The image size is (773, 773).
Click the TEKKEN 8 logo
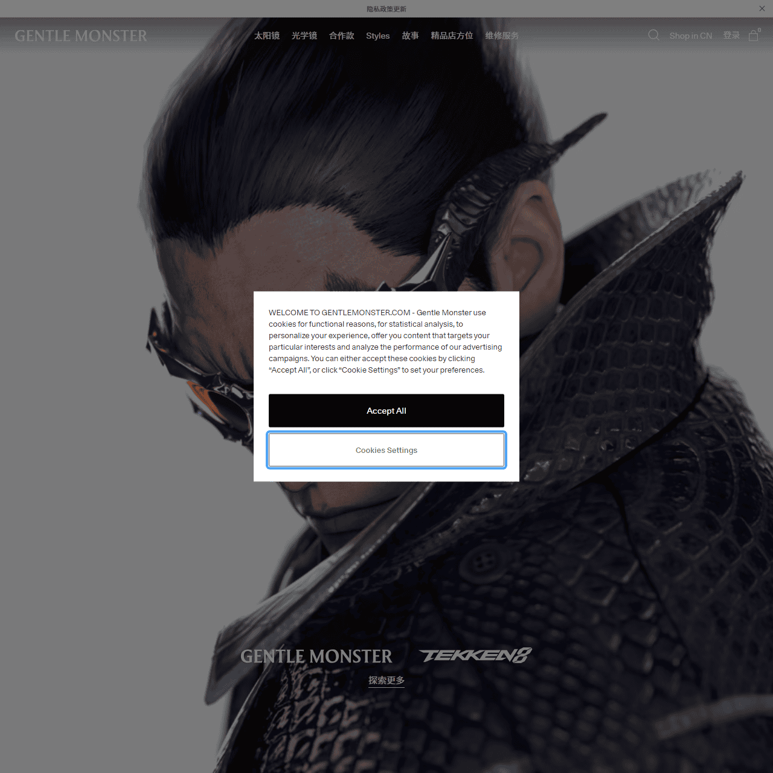pyautogui.click(x=476, y=655)
